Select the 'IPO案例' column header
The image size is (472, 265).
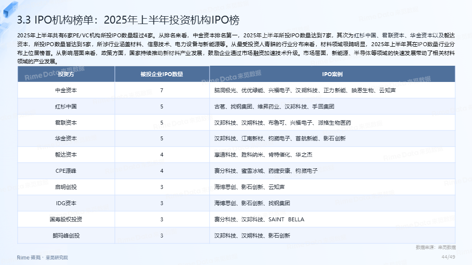point(332,74)
